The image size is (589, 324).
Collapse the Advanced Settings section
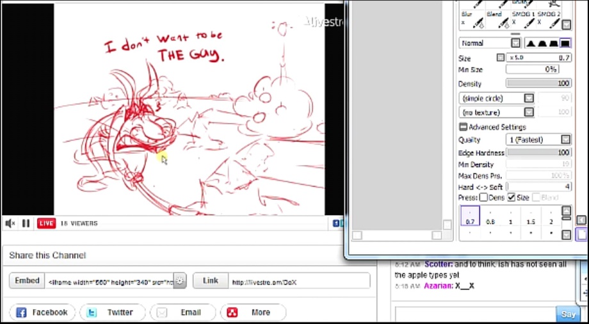point(463,127)
